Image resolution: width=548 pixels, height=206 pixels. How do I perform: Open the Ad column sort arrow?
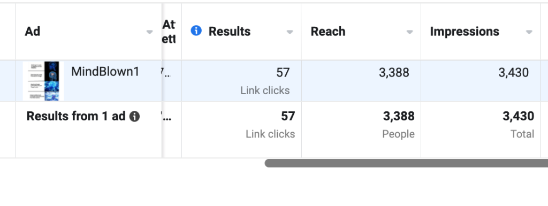tap(150, 32)
